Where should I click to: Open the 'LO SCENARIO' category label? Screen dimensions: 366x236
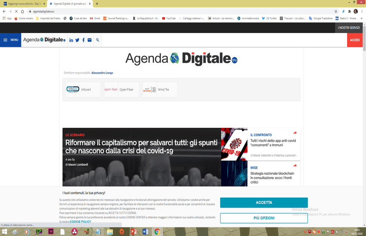(75, 135)
